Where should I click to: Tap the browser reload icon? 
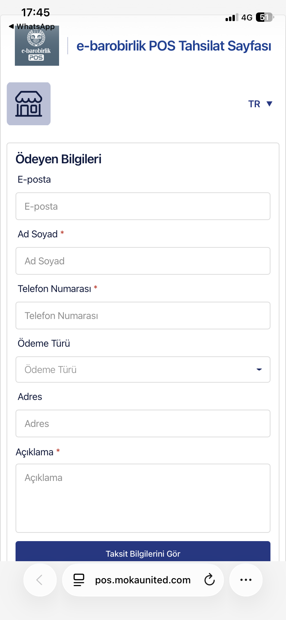(x=209, y=580)
